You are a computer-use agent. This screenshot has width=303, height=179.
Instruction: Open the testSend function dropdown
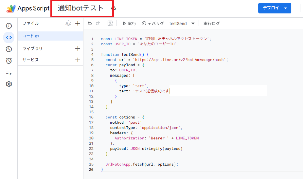point(182,24)
